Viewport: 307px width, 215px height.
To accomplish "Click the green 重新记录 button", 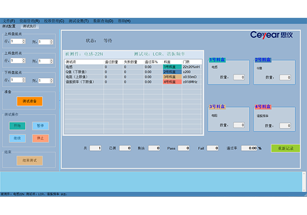I will (285, 148).
